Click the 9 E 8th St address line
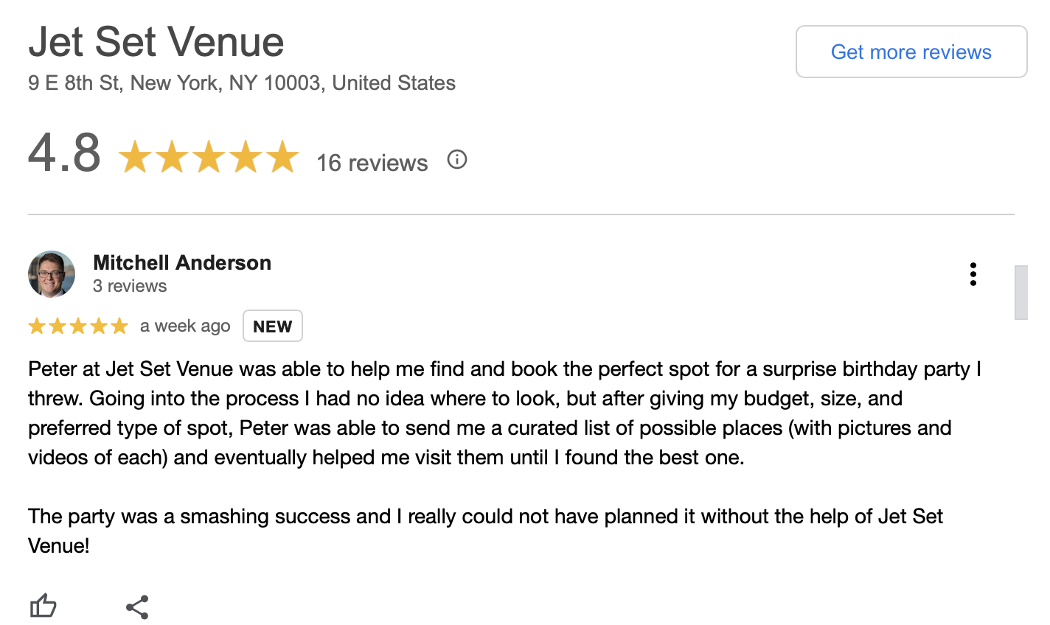This screenshot has height=625, width=1050. [x=242, y=83]
